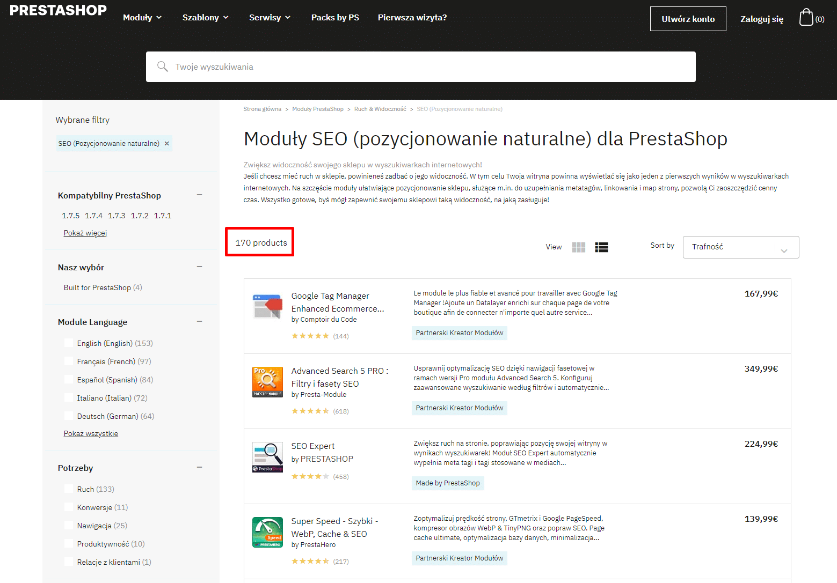This screenshot has width=837, height=583.
Task: Filter by PrestaShop version 1.7.3
Action: (x=117, y=216)
